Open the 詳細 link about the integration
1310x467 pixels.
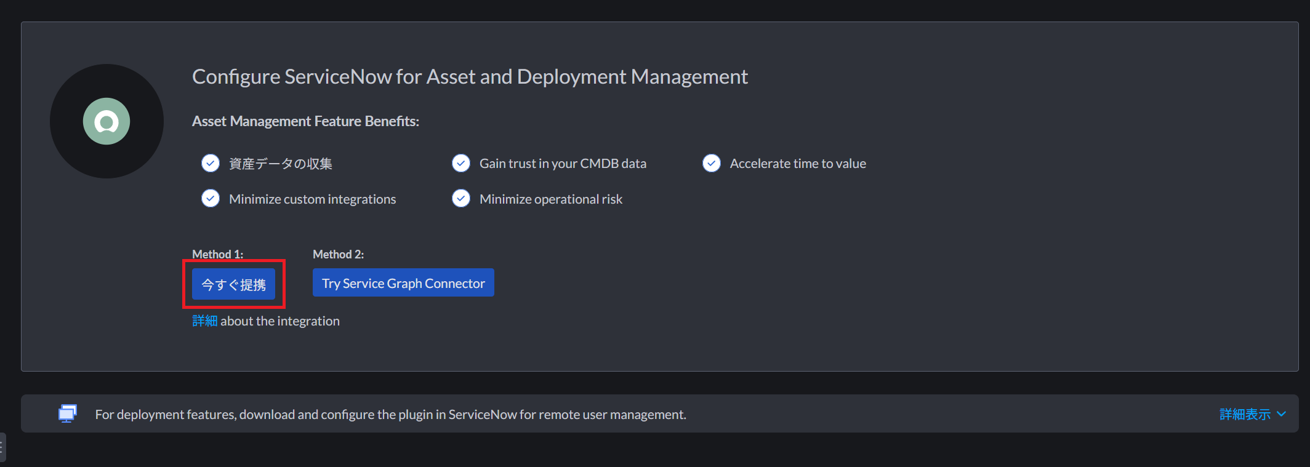pos(204,321)
